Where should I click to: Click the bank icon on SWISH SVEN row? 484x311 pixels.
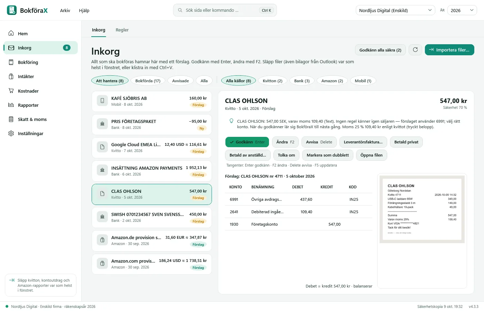102,217
